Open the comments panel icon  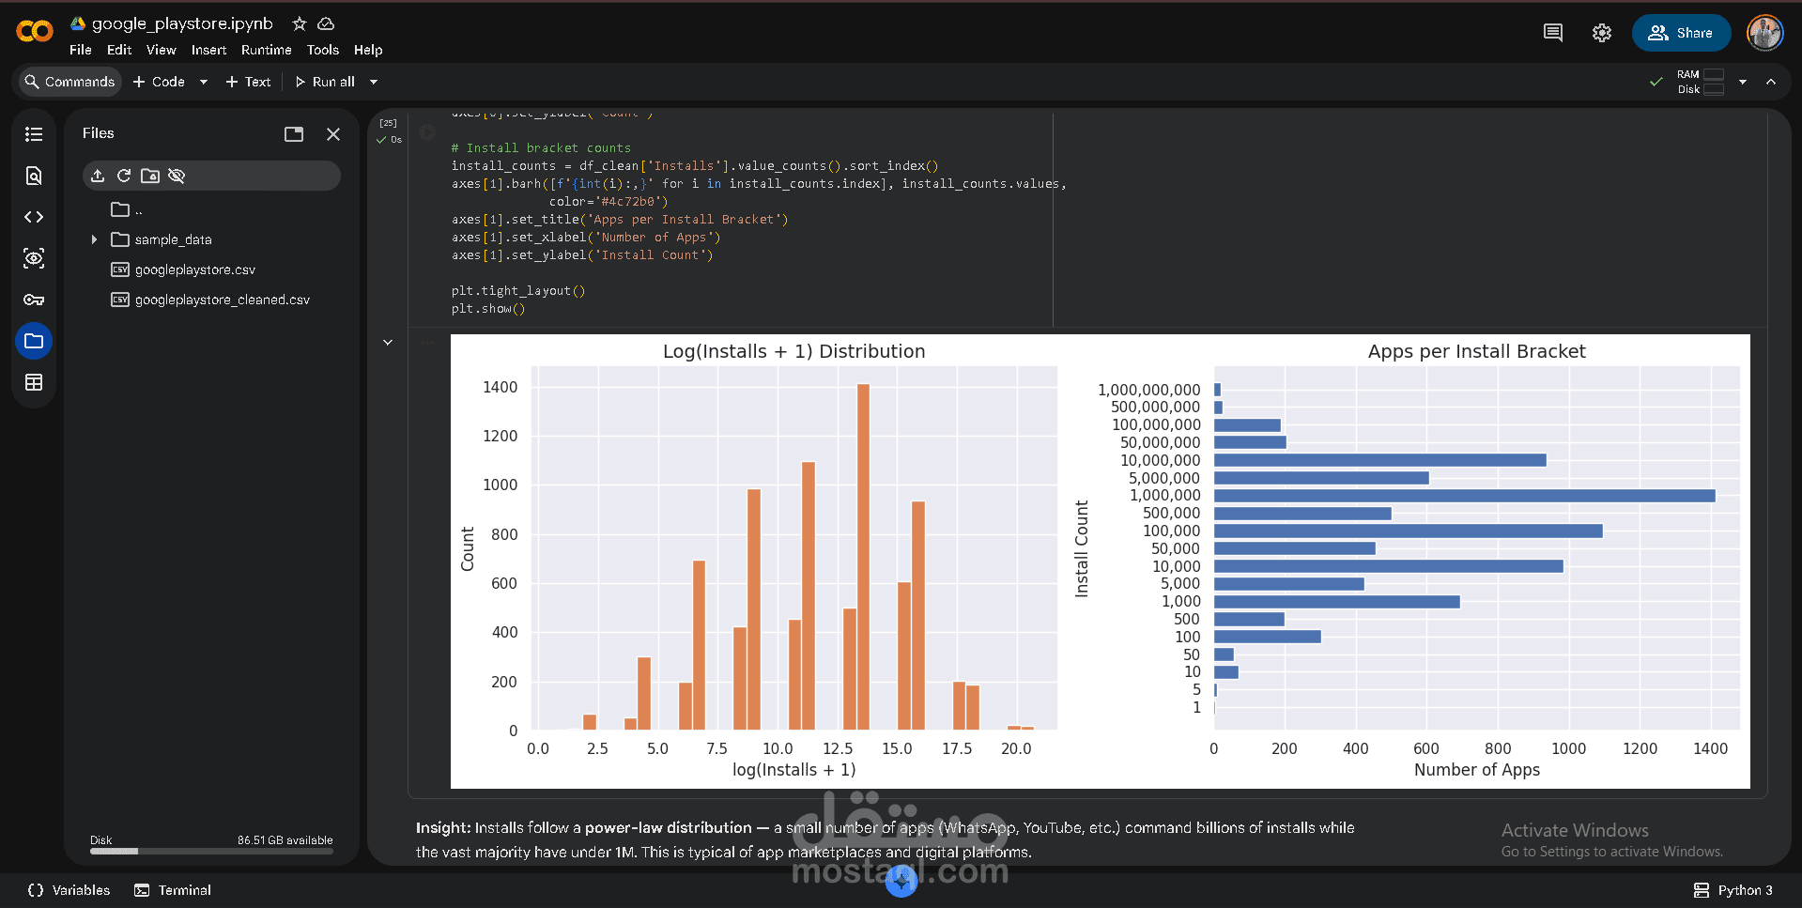click(1553, 33)
